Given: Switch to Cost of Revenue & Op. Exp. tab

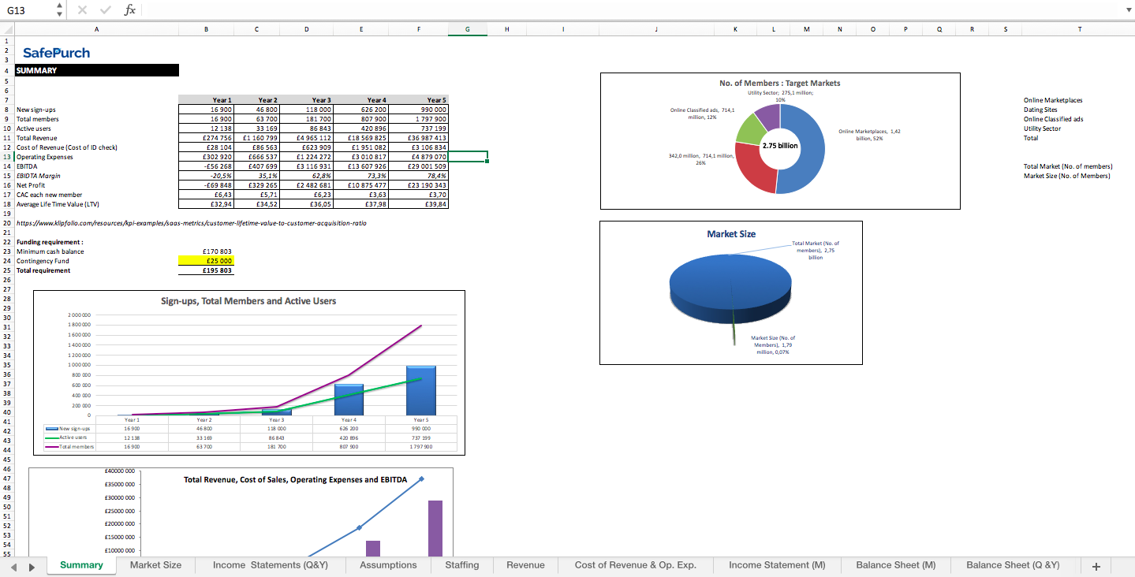Looking at the screenshot, I should point(636,565).
